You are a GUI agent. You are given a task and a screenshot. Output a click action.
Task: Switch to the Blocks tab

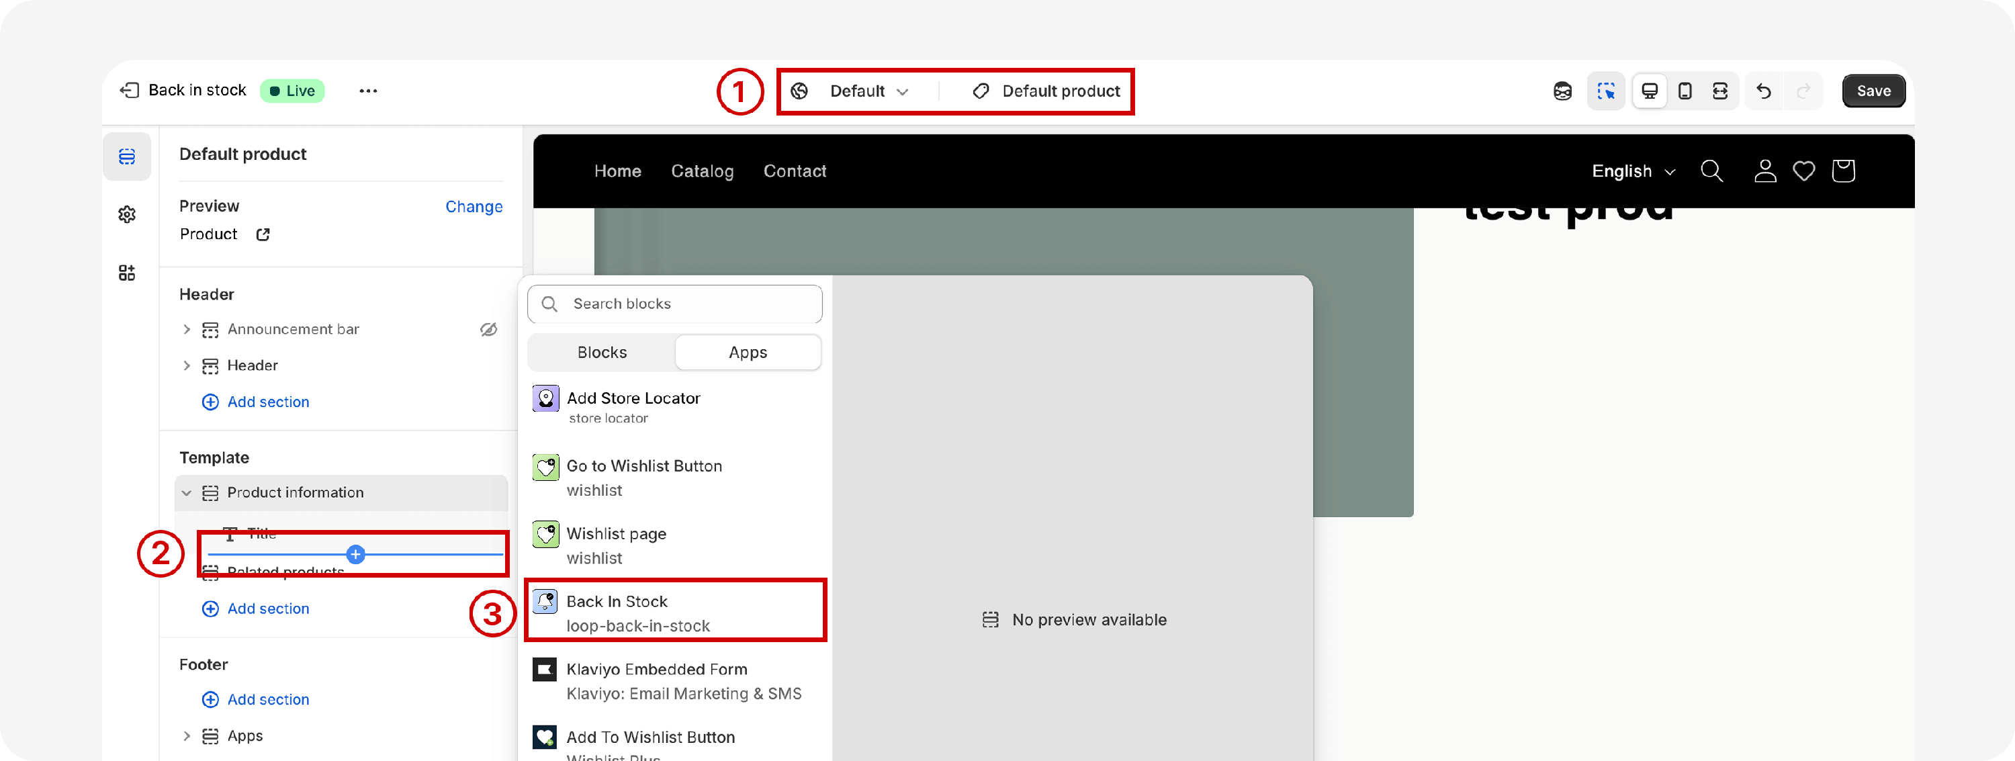click(602, 352)
